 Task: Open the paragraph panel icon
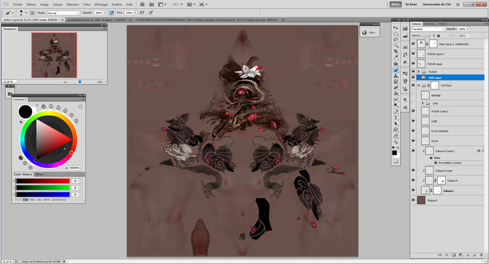(405, 100)
